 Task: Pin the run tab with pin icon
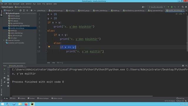click(4, 82)
